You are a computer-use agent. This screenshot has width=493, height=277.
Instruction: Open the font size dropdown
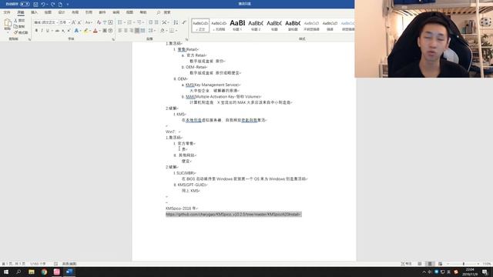click(x=69, y=22)
